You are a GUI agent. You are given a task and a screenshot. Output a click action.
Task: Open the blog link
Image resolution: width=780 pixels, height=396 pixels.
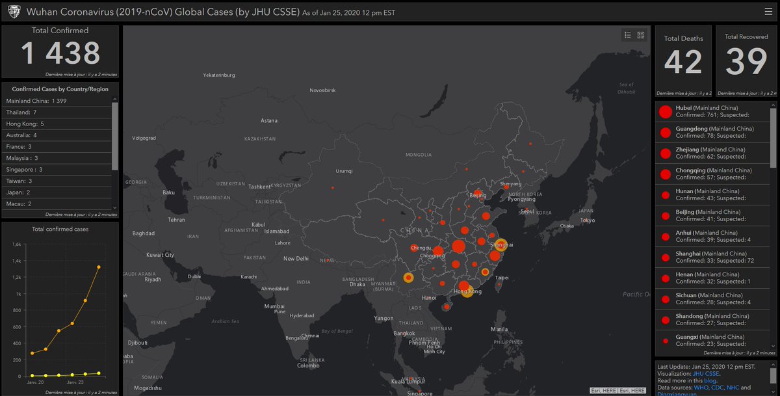pyautogui.click(x=710, y=381)
